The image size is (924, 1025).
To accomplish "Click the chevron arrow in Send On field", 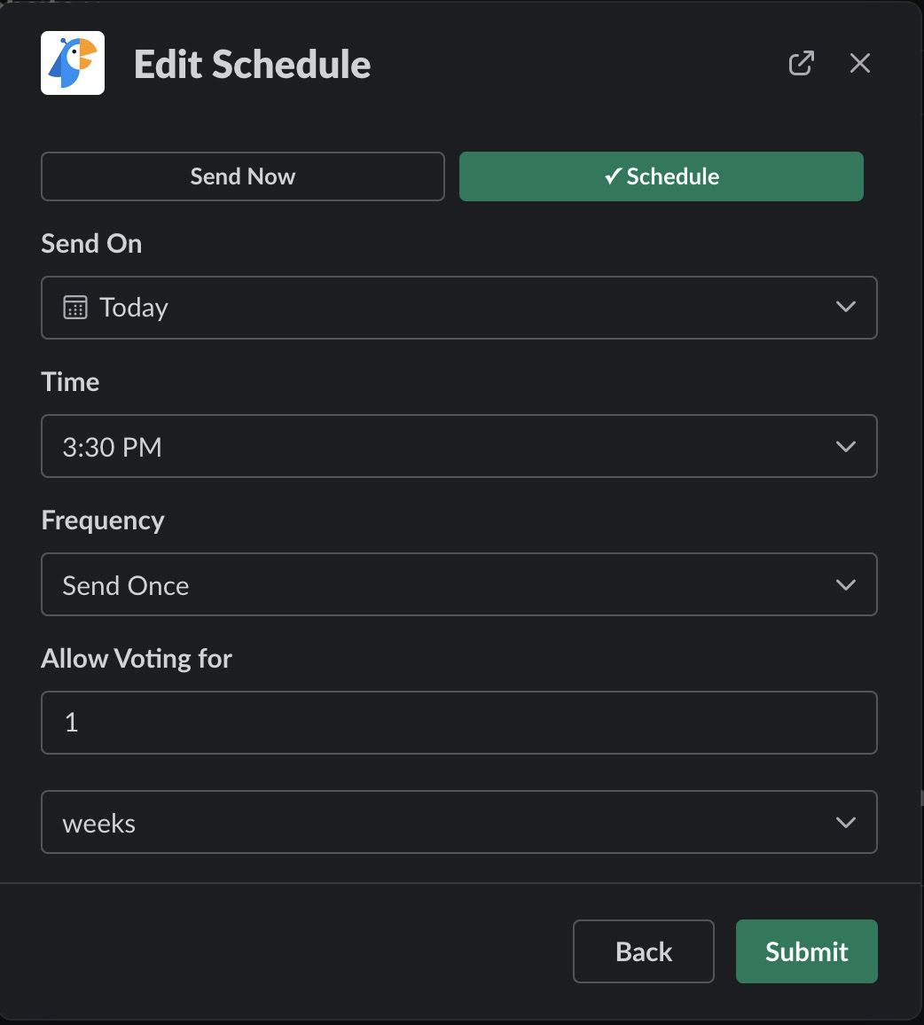I will [x=845, y=308].
